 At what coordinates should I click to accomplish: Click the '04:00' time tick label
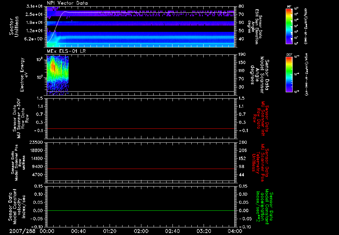[235, 231]
